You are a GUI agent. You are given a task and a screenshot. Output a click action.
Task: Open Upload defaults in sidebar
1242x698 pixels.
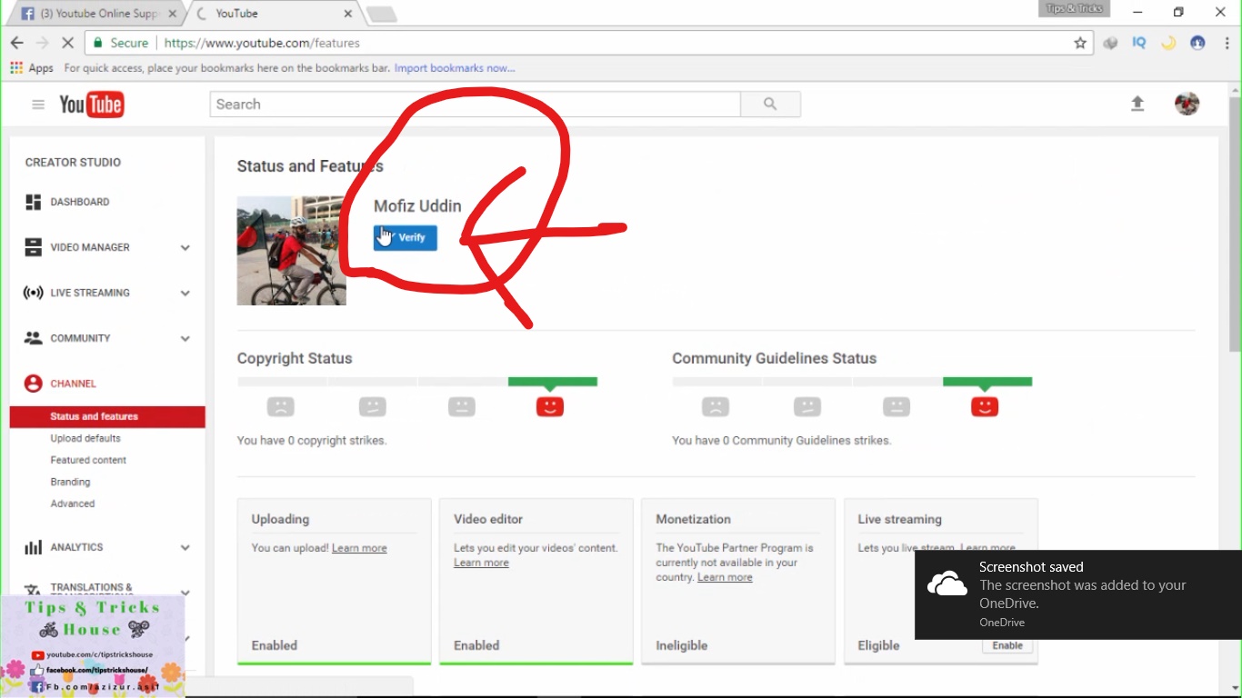click(x=85, y=438)
